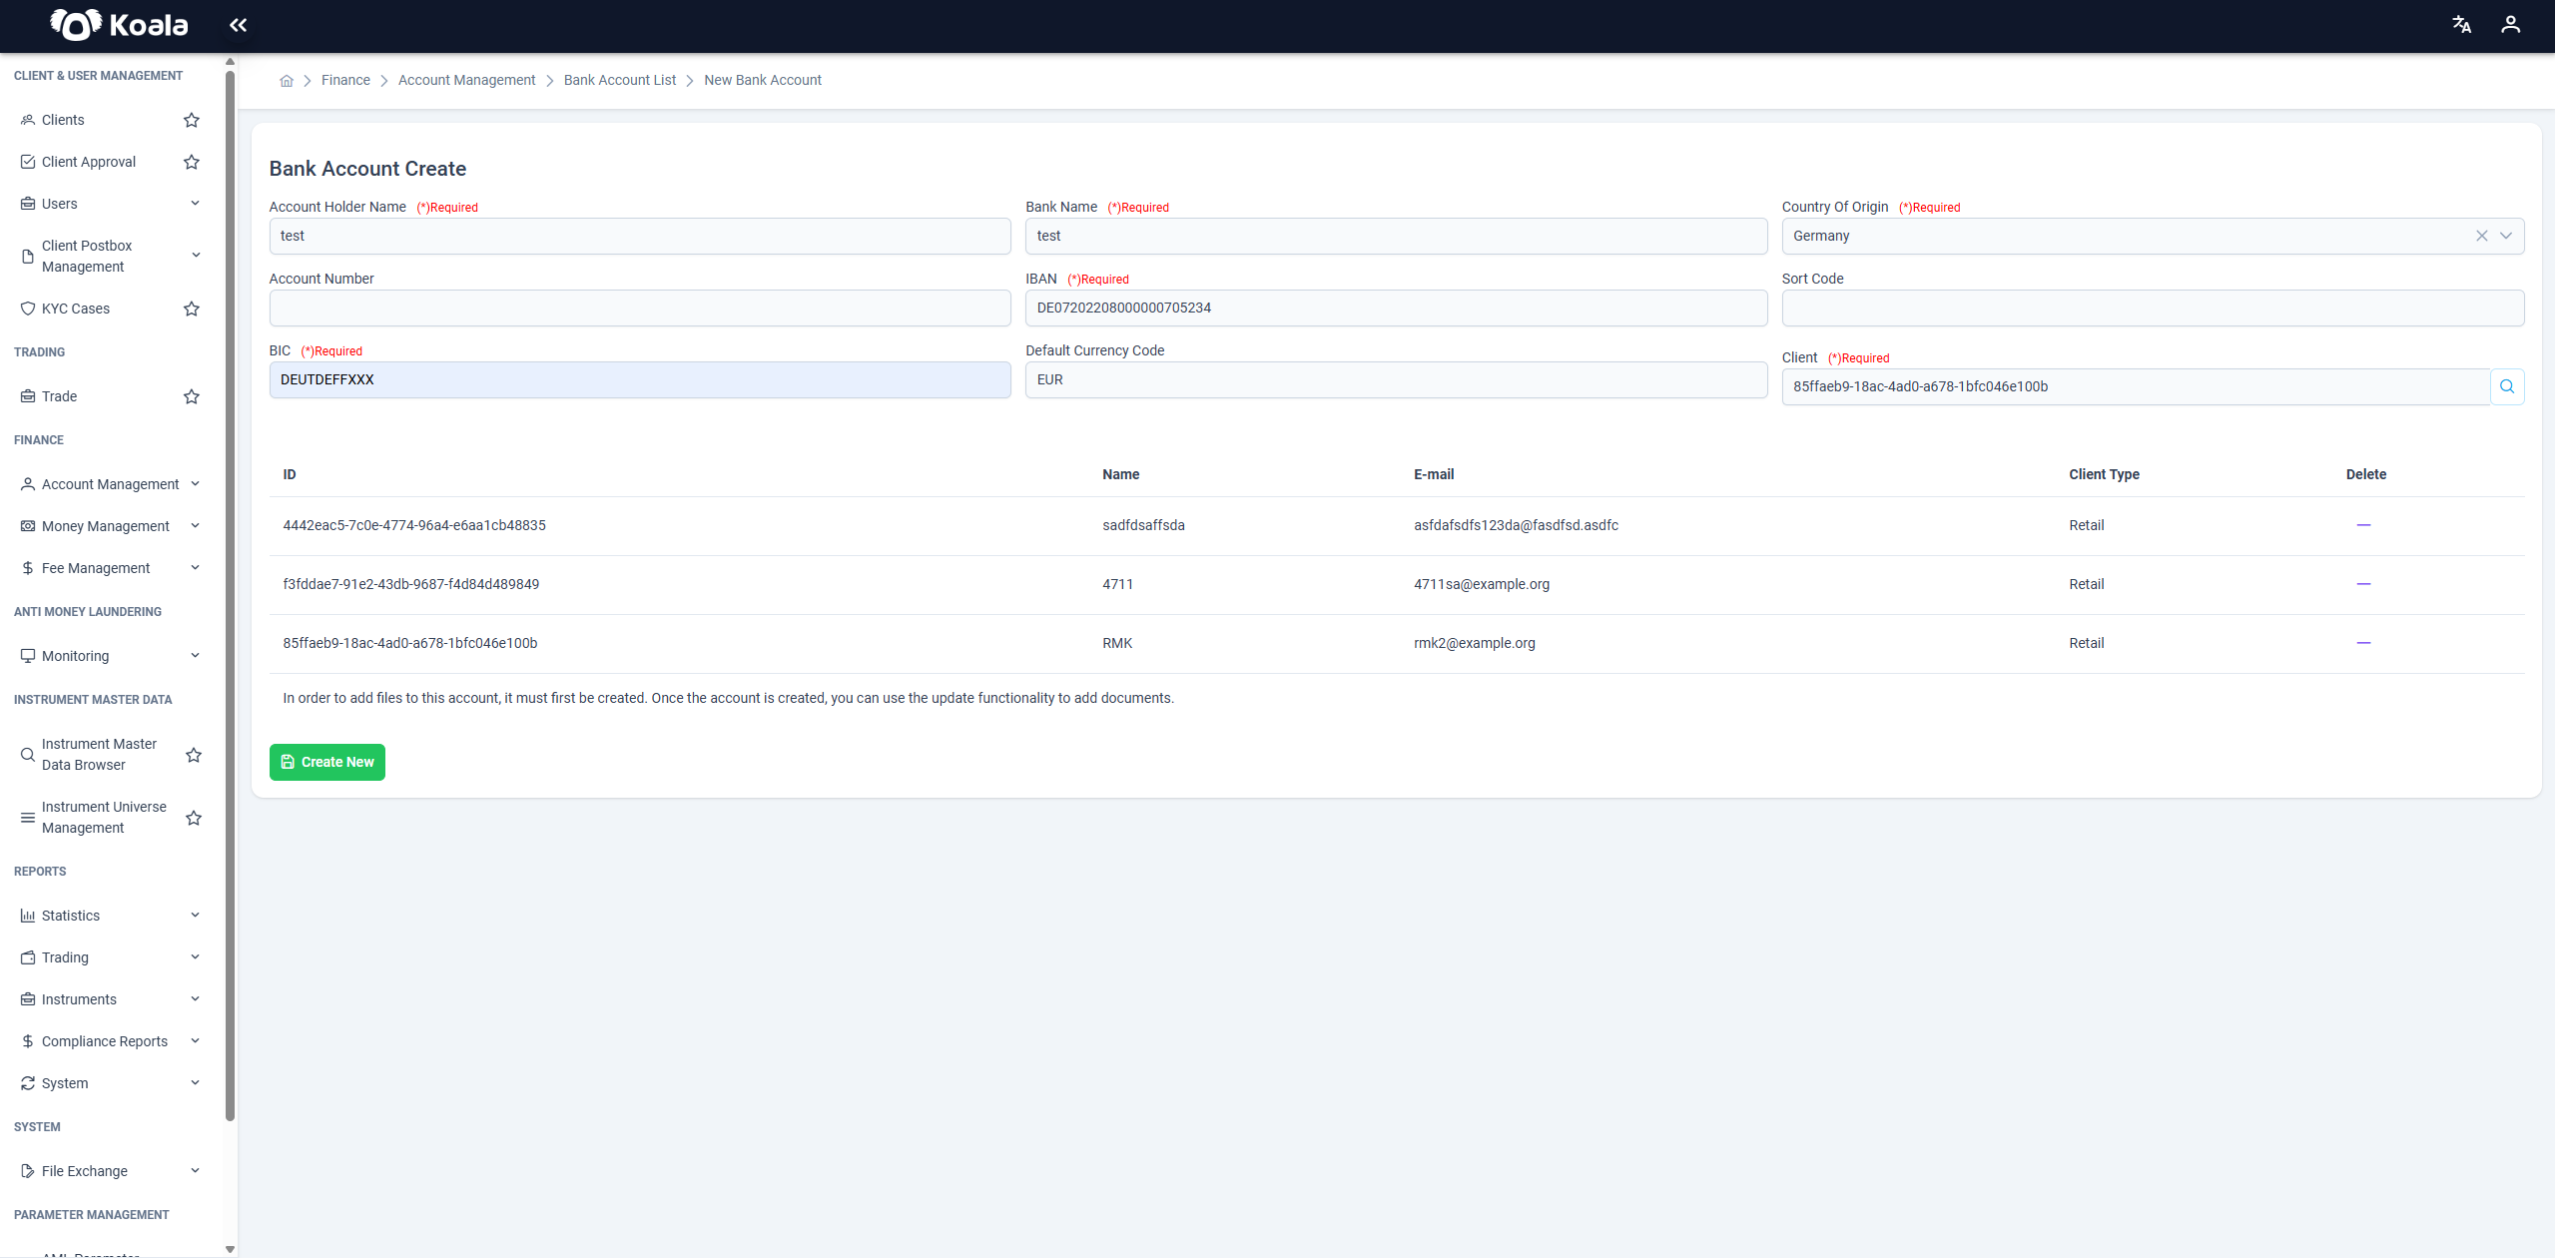Viewport: 2555px width, 1258px height.
Task: Expand the Money Management chevron
Action: 195,526
